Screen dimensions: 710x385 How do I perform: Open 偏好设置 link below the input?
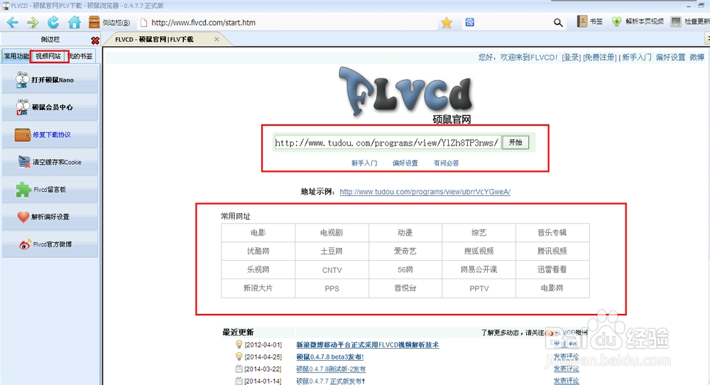click(405, 163)
